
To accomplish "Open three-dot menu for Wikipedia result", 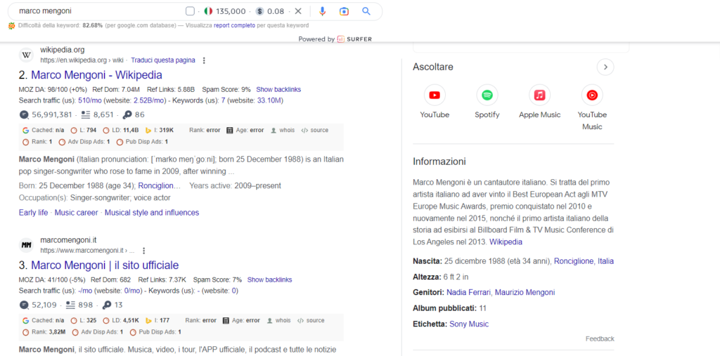I will [205, 60].
